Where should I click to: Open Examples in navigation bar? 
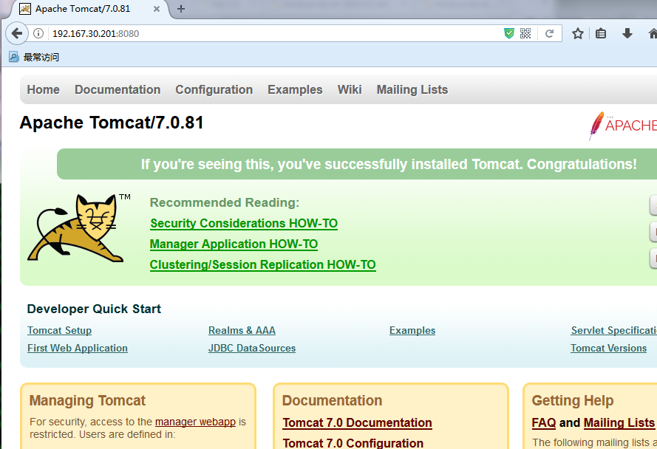pos(295,89)
